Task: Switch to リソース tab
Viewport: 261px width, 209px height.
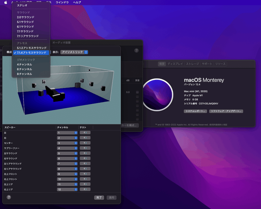Action: tap(220, 64)
